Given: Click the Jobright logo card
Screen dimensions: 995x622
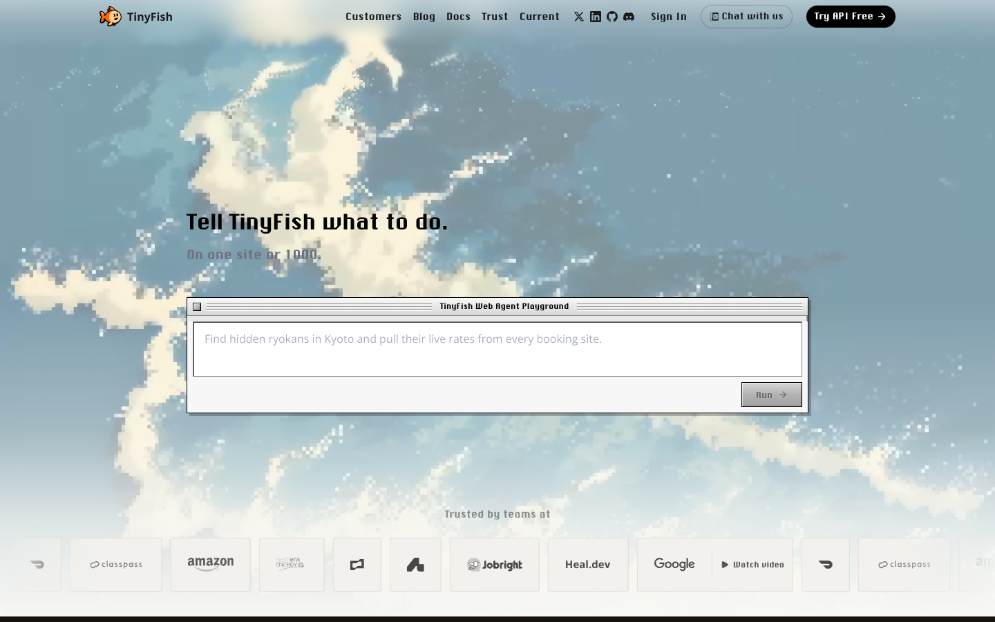Looking at the screenshot, I should pos(495,565).
